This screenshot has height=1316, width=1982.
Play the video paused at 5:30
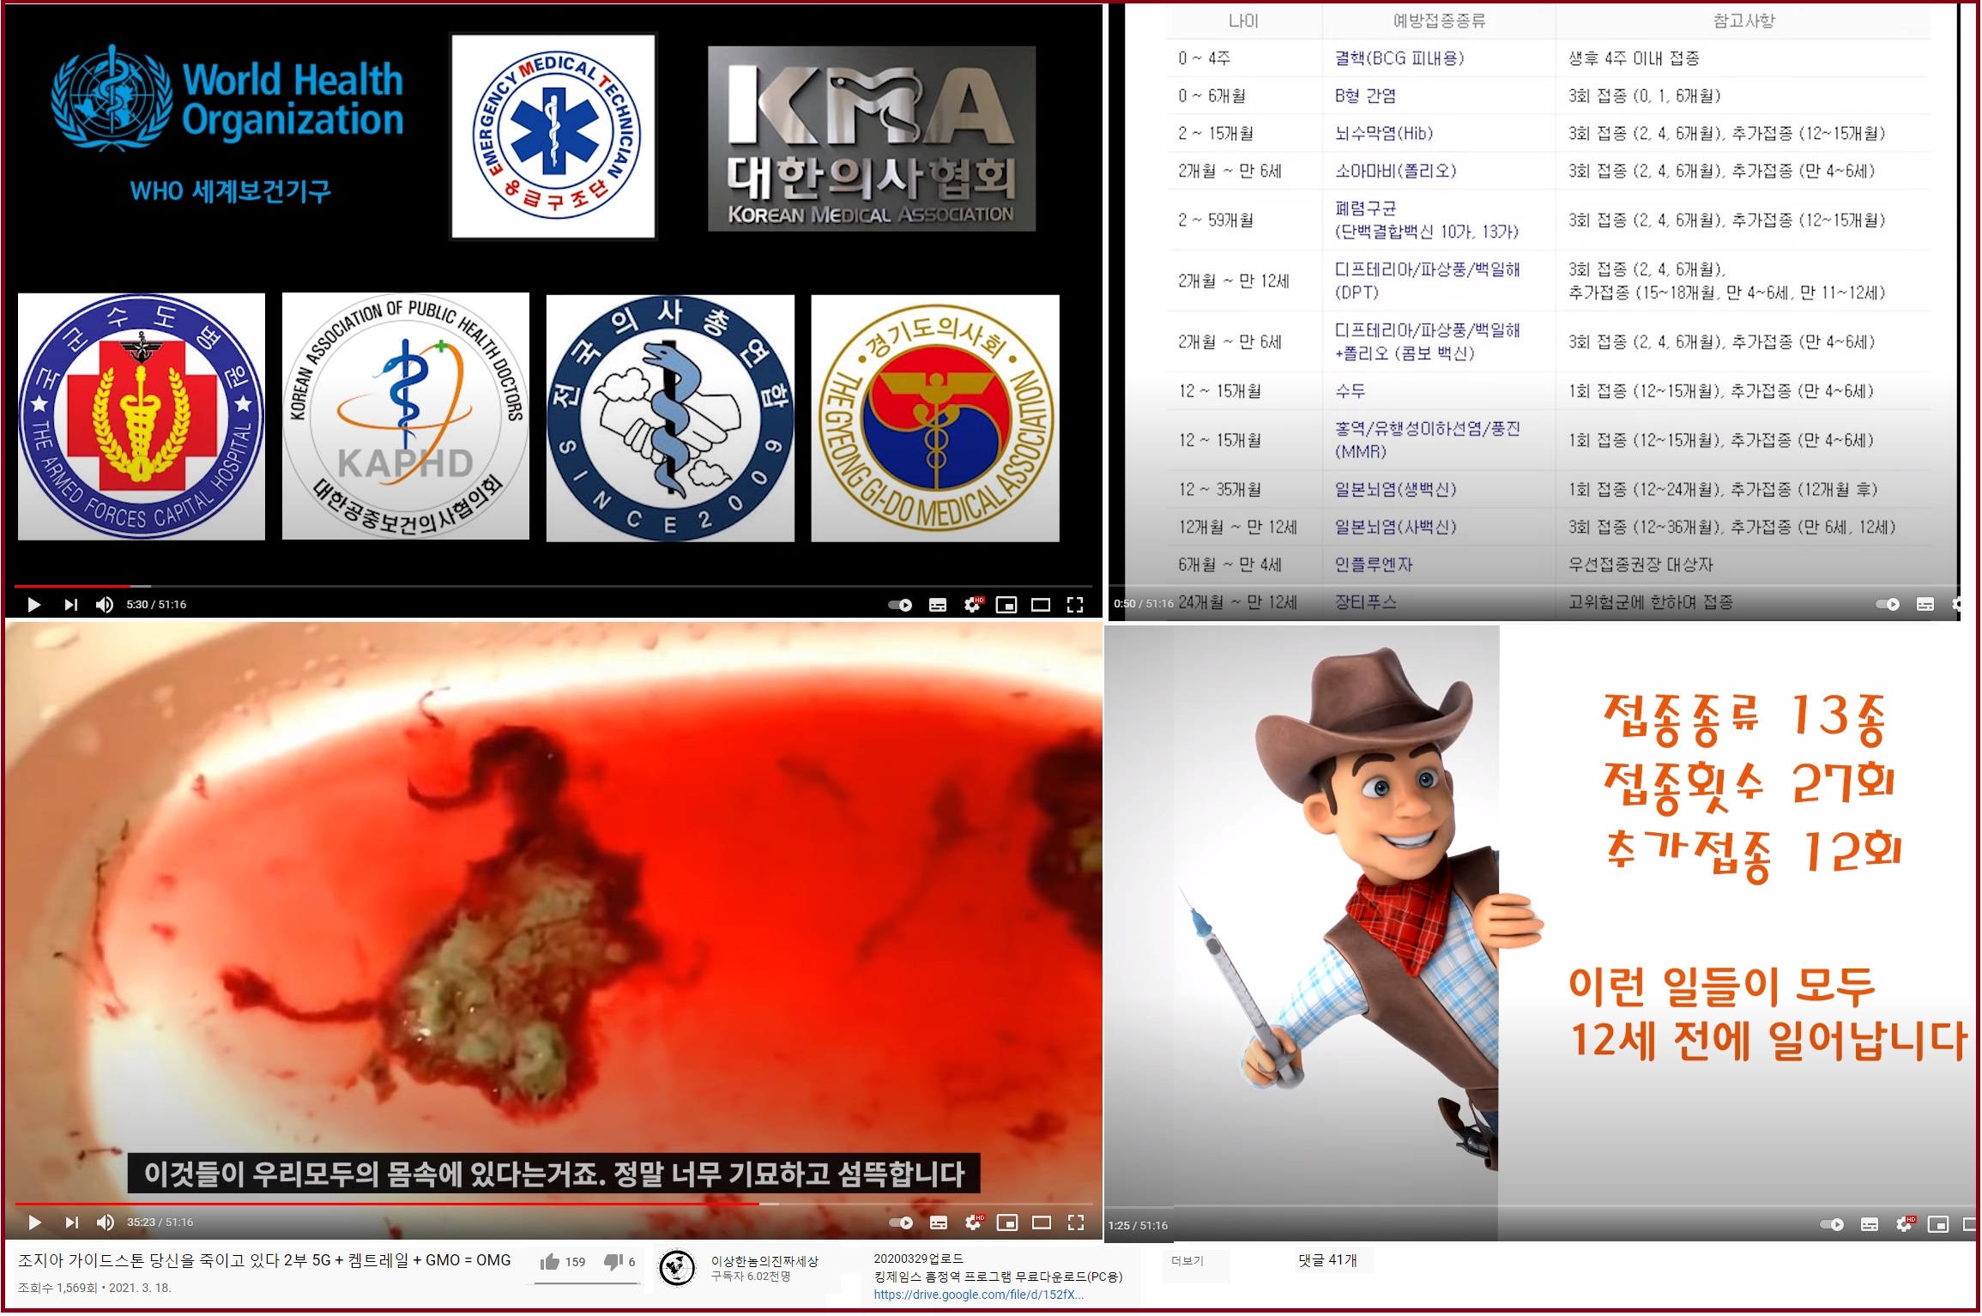[34, 605]
